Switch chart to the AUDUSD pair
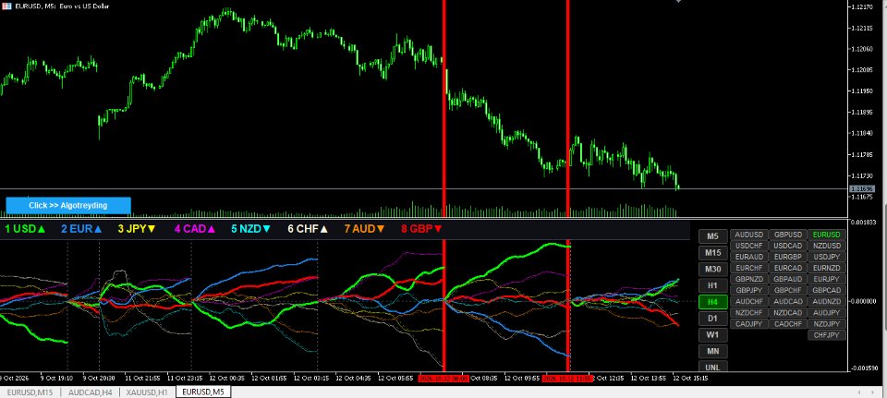The image size is (887, 398). 749,235
